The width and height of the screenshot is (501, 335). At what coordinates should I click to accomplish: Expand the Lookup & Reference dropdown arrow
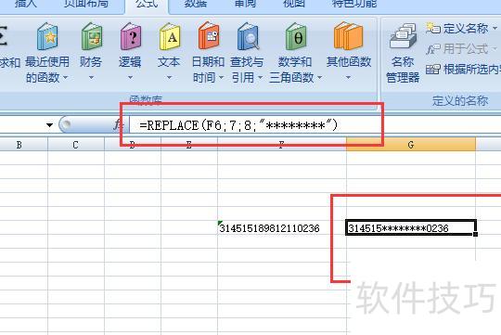260,78
